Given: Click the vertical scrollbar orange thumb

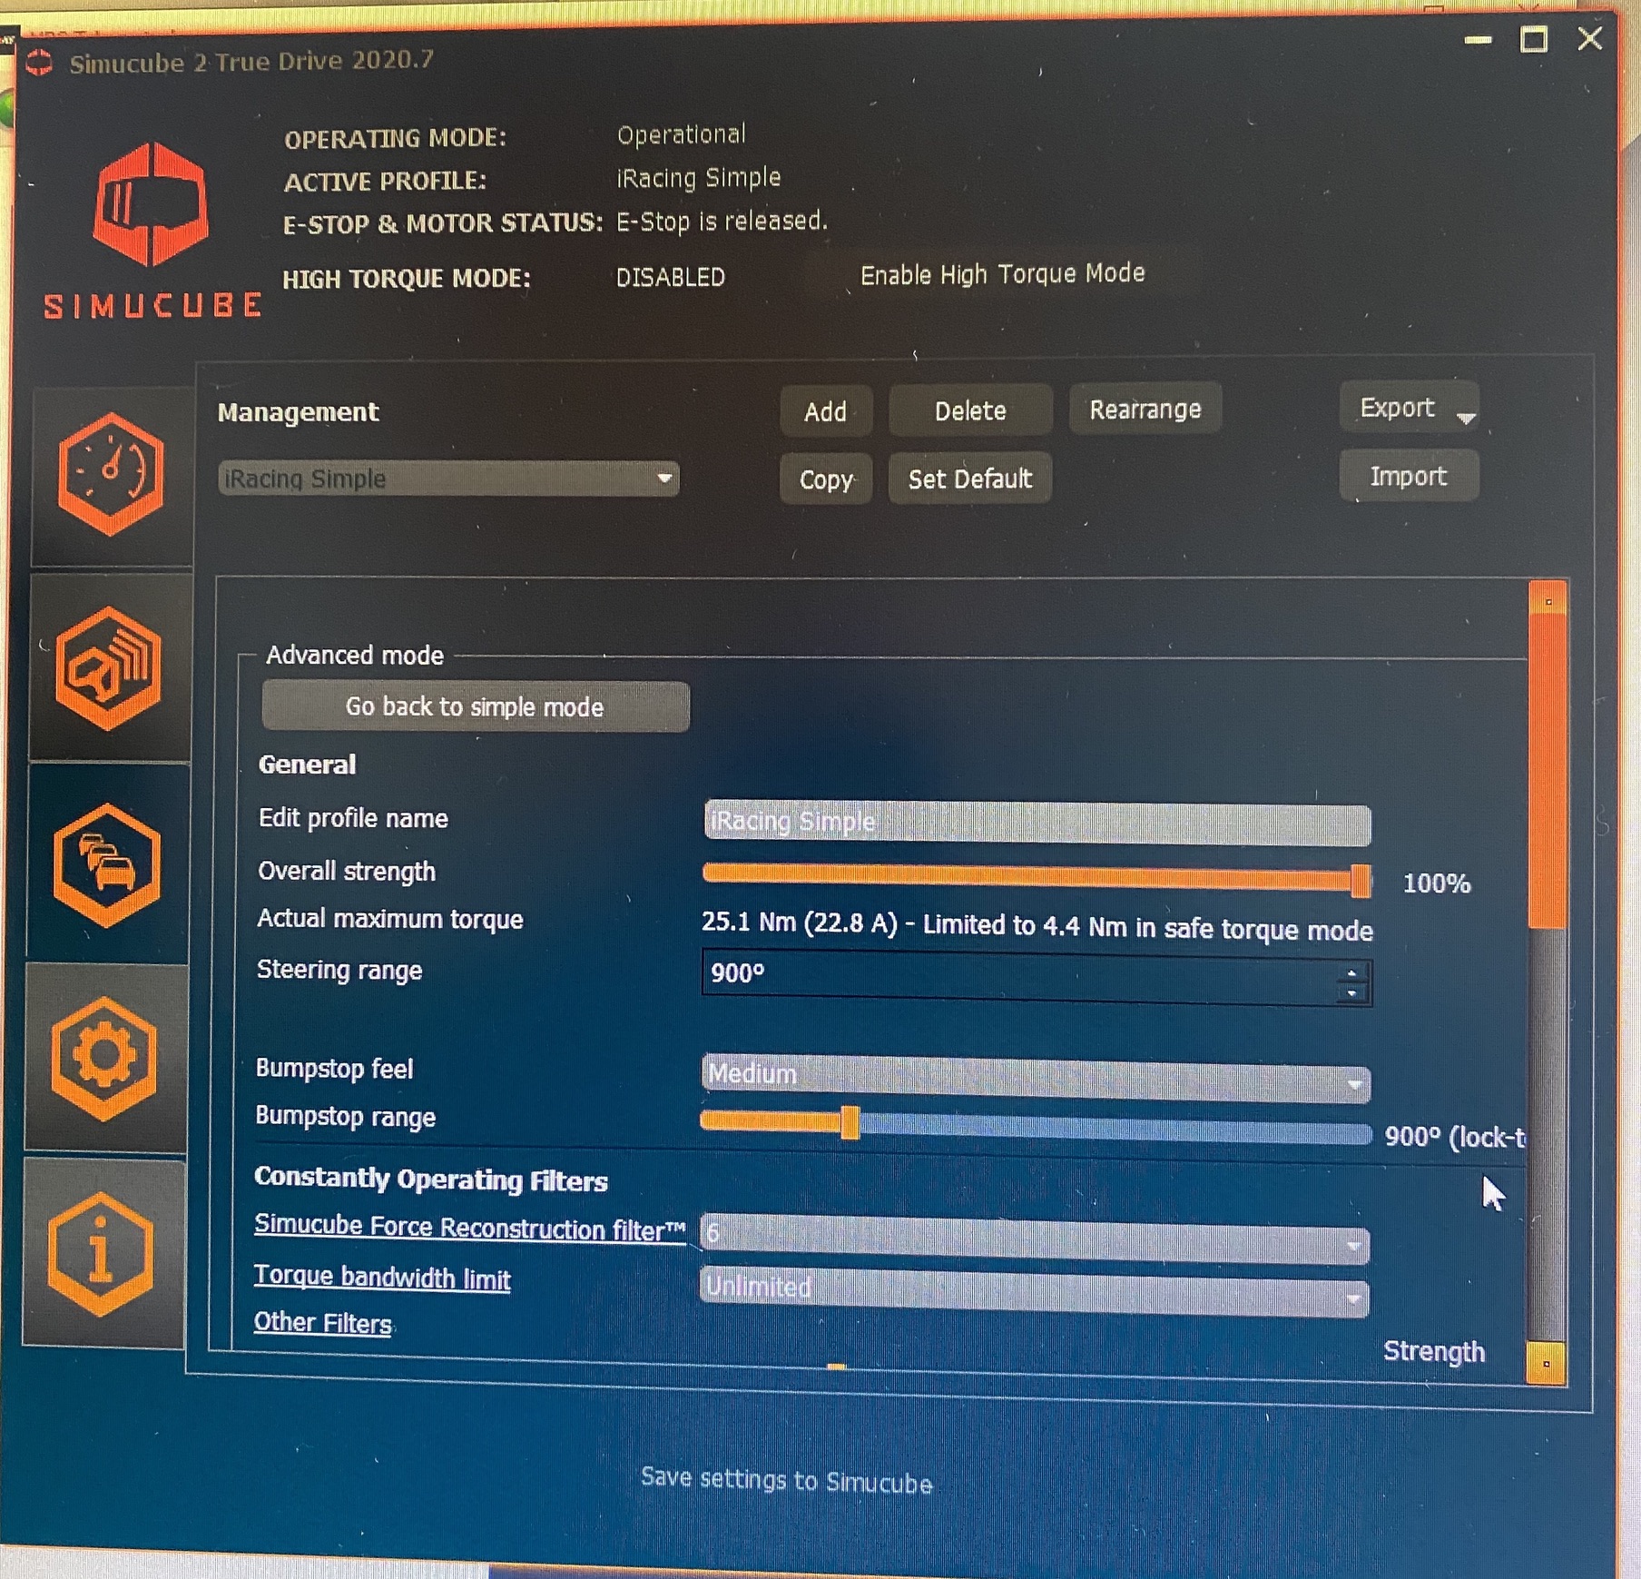Looking at the screenshot, I should (x=1548, y=772).
